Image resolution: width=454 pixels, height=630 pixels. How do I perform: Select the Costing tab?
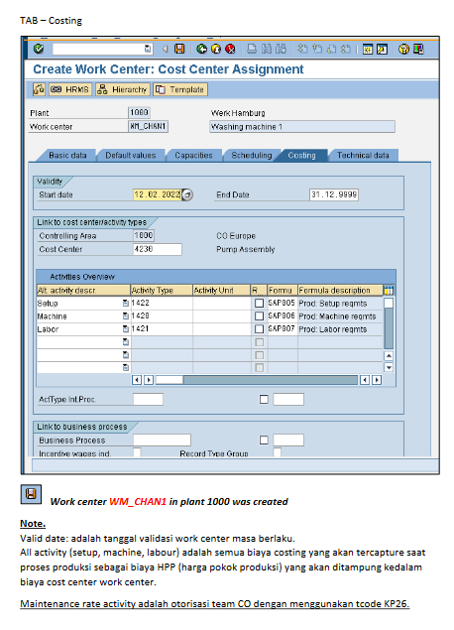[302, 155]
